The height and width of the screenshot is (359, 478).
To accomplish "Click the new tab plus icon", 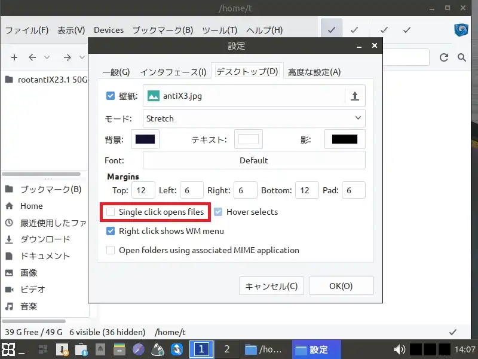I will [14, 57].
